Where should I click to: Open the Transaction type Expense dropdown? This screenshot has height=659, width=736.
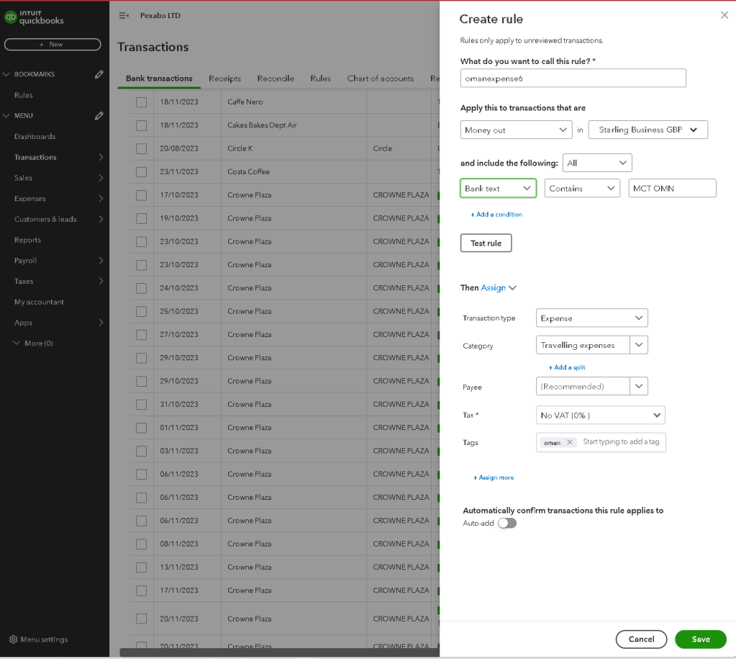591,318
